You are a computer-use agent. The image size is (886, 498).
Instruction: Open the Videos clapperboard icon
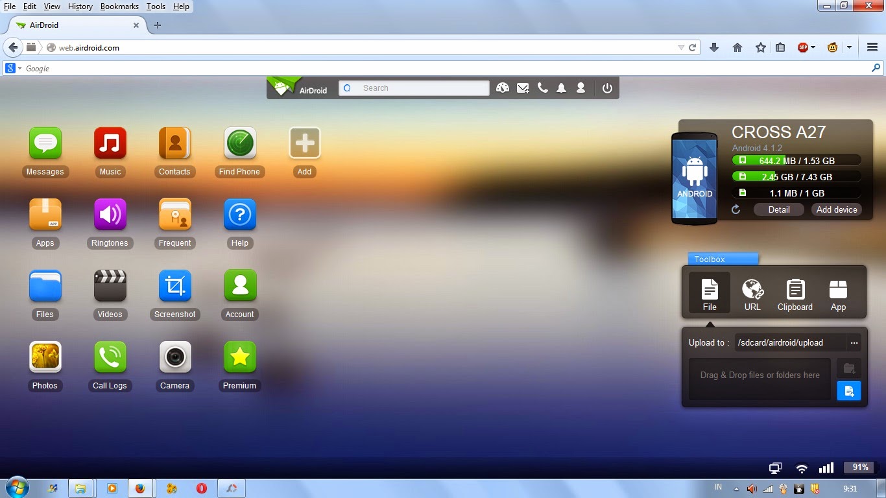click(x=110, y=285)
